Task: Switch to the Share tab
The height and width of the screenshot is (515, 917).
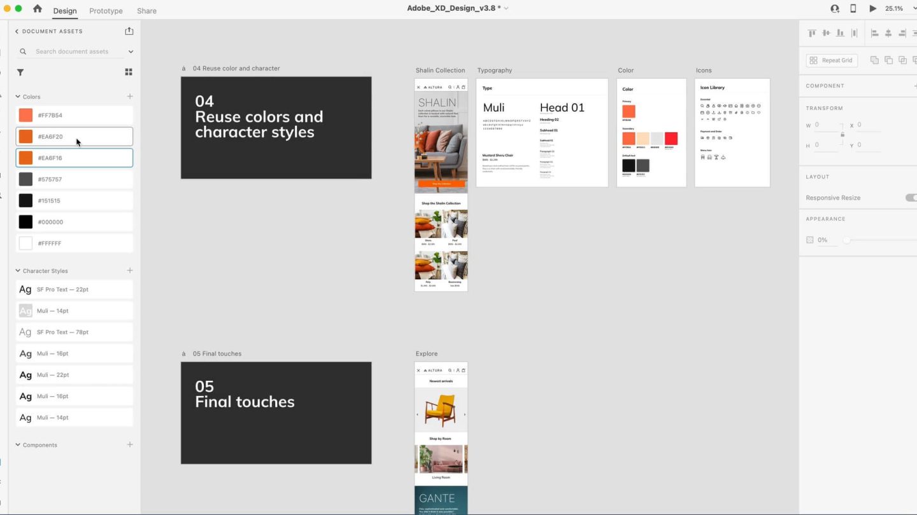Action: point(146,11)
